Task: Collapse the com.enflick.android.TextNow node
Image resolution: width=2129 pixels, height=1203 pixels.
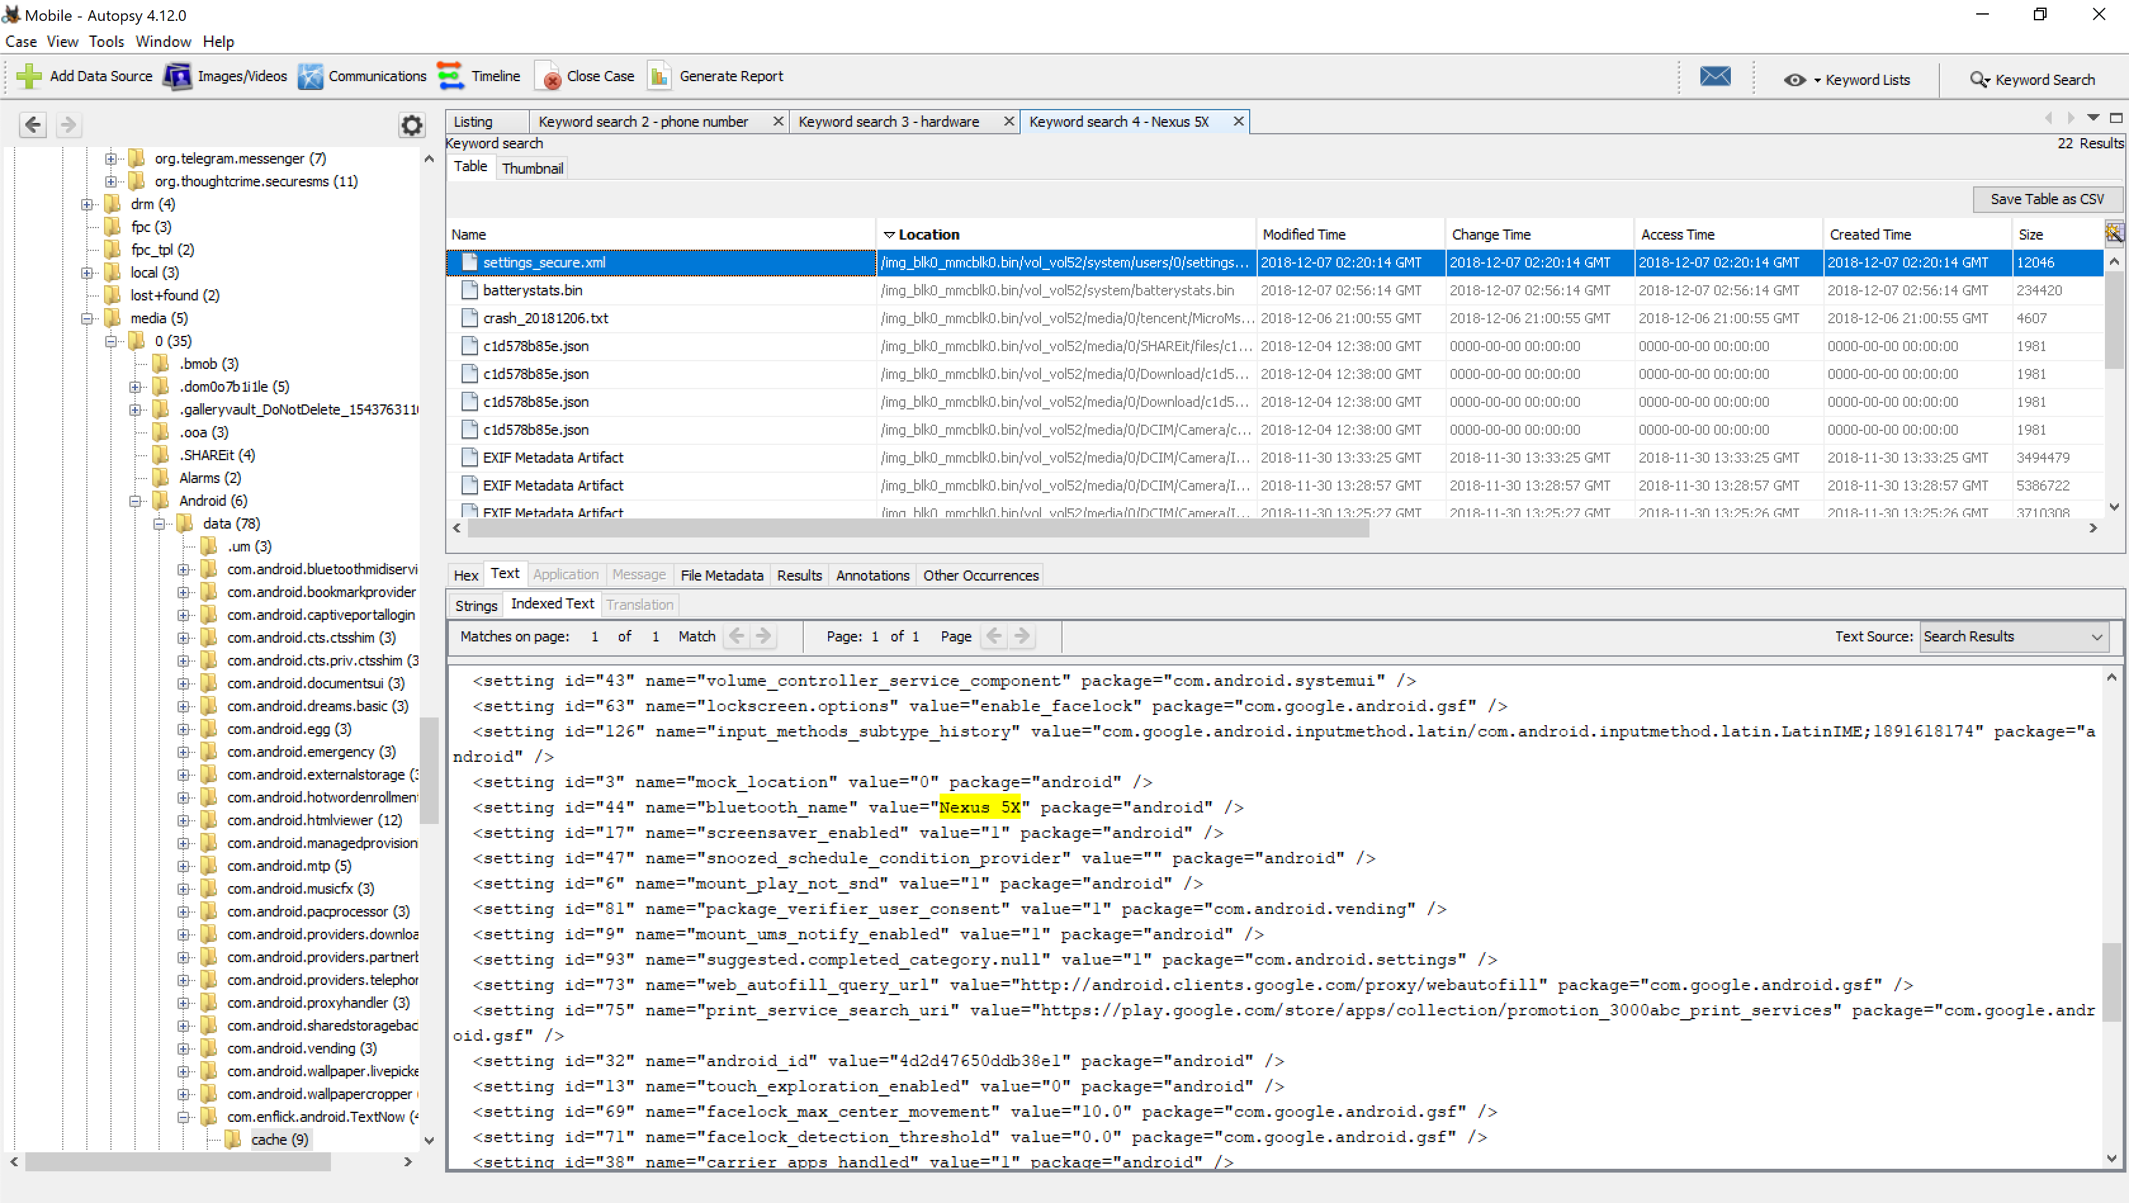Action: click(x=183, y=1117)
